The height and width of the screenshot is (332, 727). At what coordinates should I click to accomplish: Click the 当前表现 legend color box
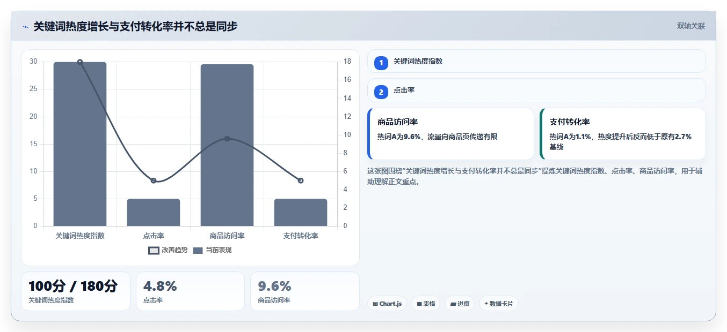(198, 250)
